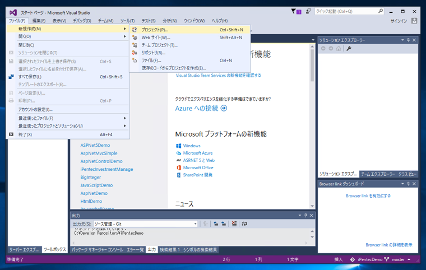Click the Quick Launch search magnifier icon
Image resolution: width=426 pixels, height=270 pixels.
(x=381, y=11)
